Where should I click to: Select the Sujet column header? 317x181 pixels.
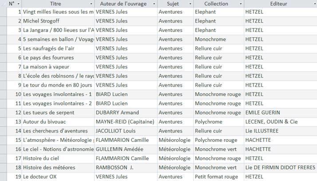point(175,4)
